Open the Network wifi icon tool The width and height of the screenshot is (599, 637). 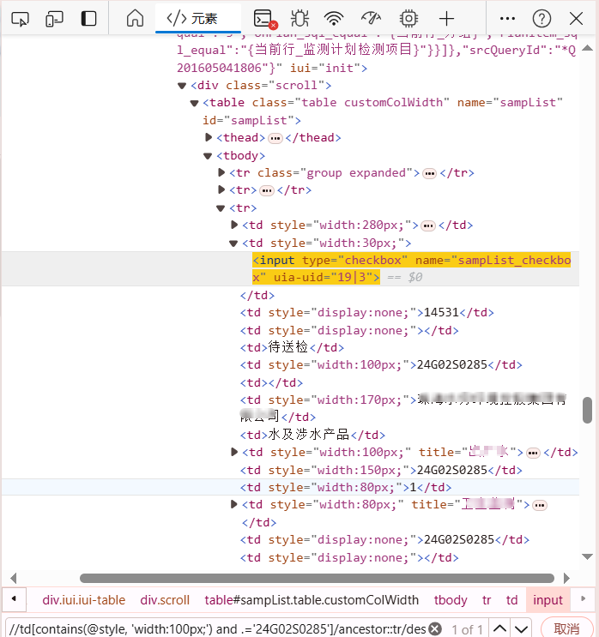click(x=334, y=18)
